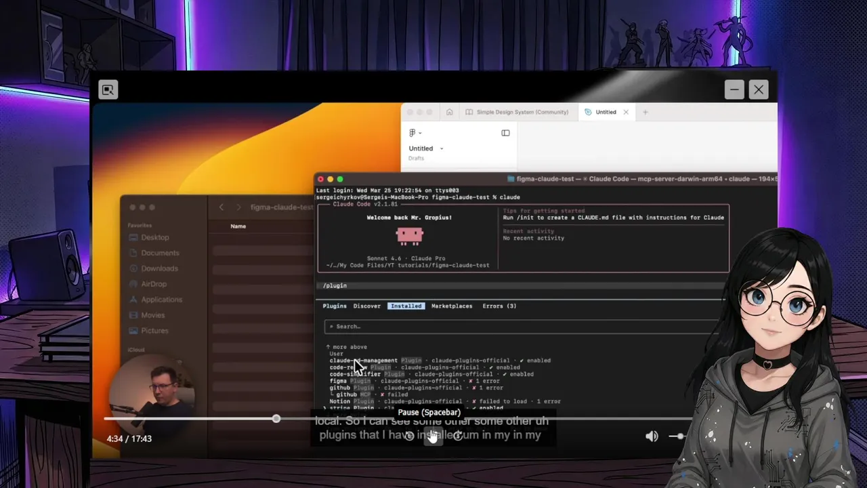The image size is (867, 488).
Task: Click the pause button in the video player
Action: pyautogui.click(x=433, y=436)
